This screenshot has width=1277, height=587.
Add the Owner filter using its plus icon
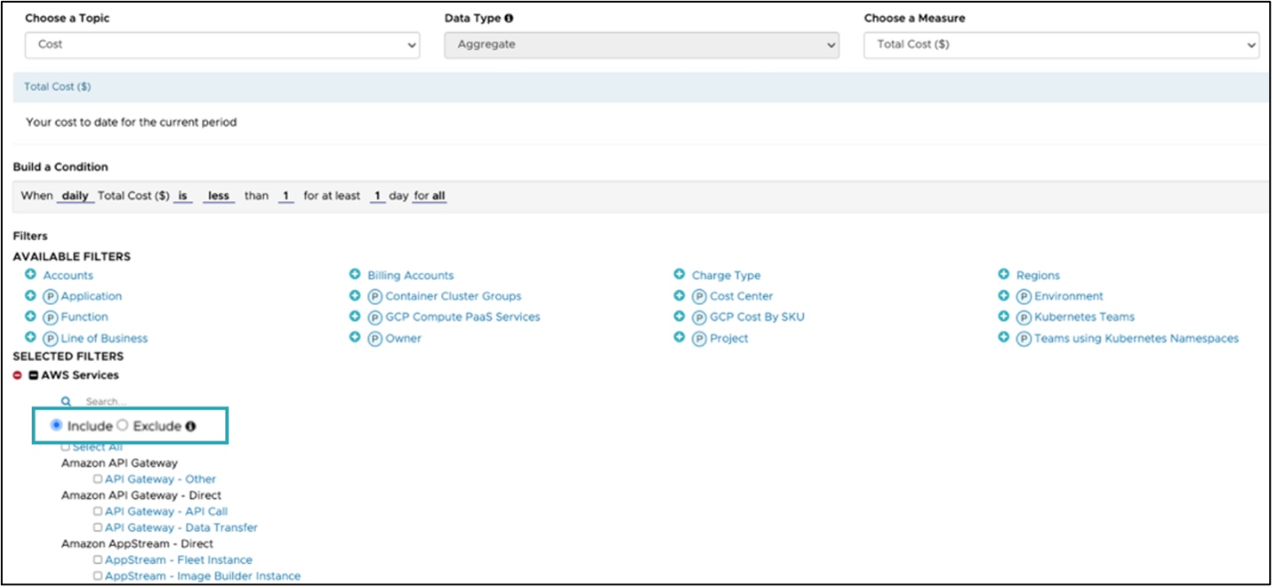click(x=355, y=337)
